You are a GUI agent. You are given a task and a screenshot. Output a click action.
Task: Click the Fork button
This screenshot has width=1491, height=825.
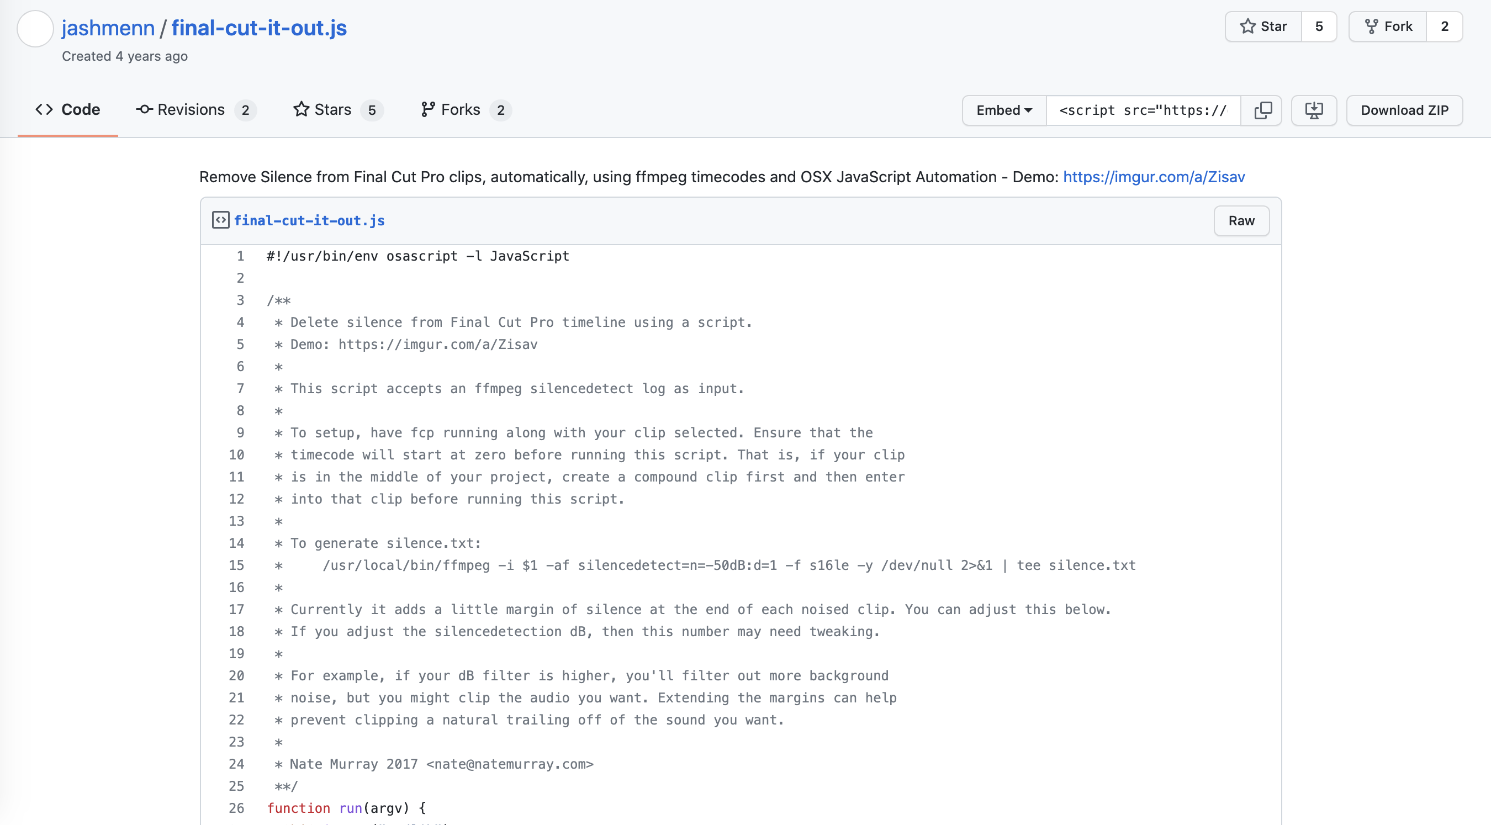point(1387,27)
